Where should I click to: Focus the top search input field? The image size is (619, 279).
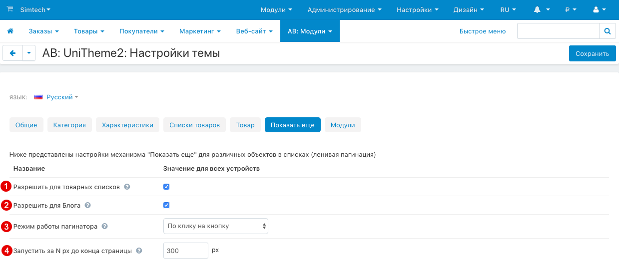point(558,31)
